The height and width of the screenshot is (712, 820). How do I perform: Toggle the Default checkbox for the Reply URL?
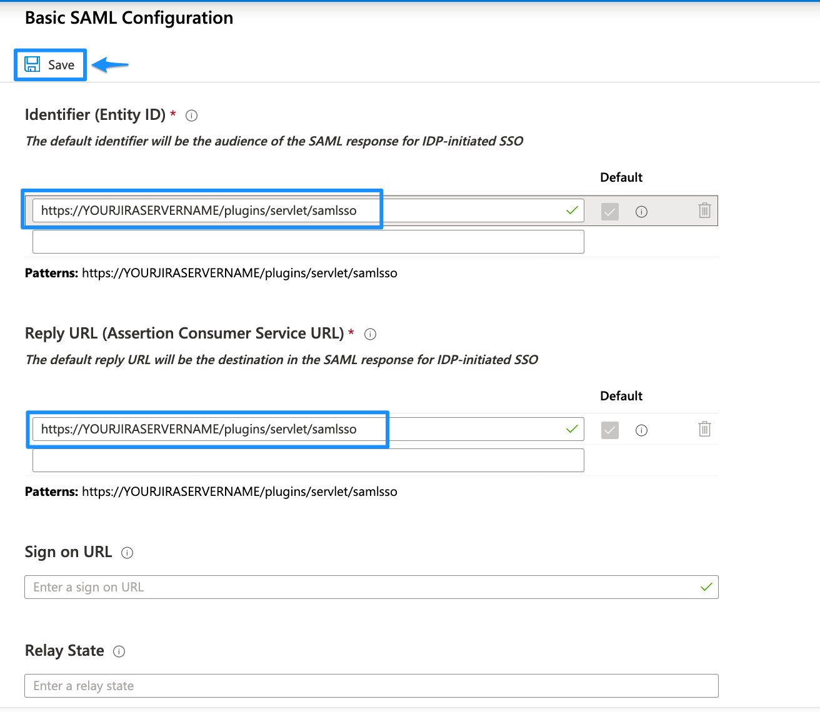(x=609, y=430)
